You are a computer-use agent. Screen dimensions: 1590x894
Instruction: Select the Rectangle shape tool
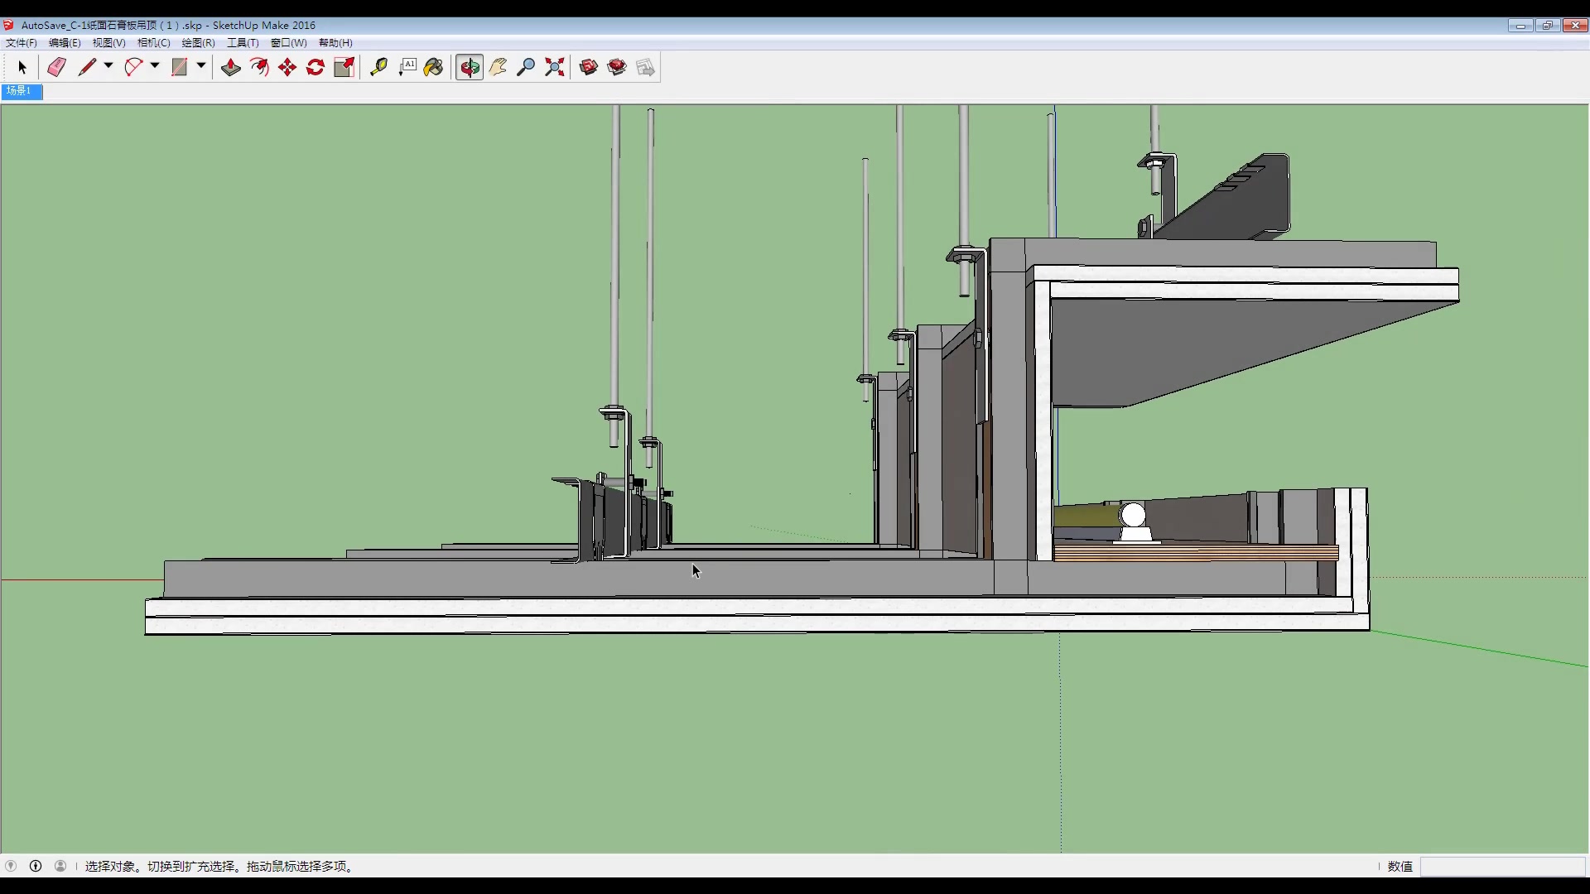click(x=180, y=68)
